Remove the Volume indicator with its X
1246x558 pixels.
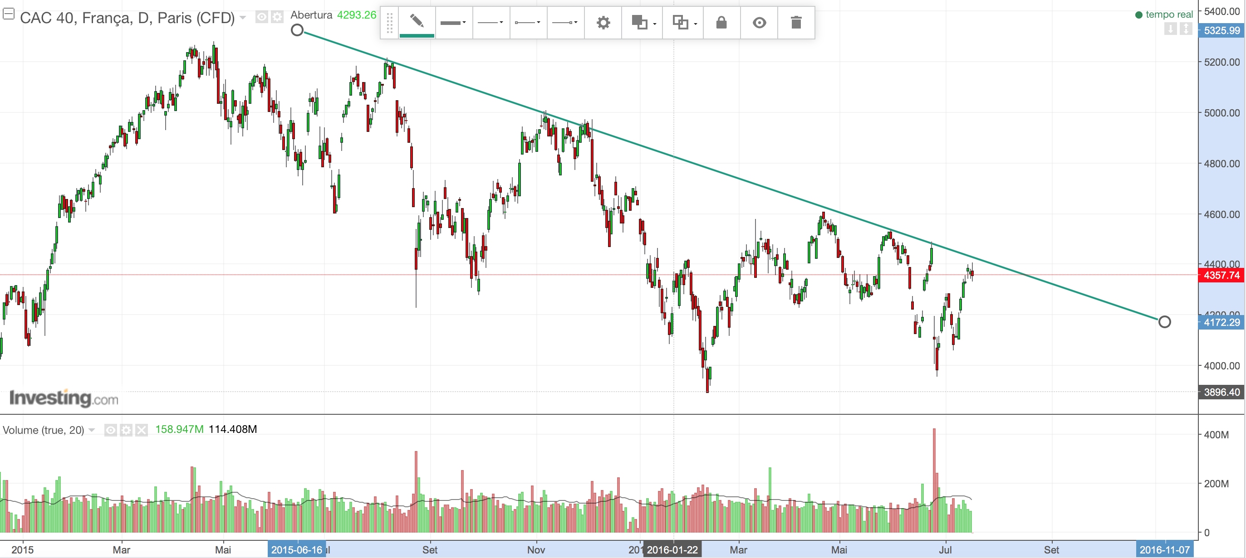[141, 429]
